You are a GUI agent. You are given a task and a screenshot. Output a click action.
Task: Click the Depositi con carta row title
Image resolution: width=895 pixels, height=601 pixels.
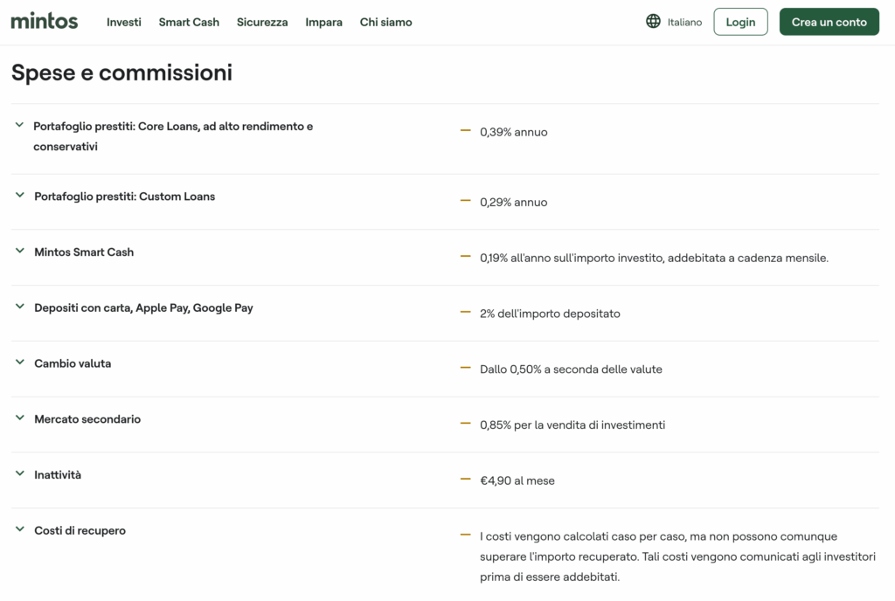[143, 307]
